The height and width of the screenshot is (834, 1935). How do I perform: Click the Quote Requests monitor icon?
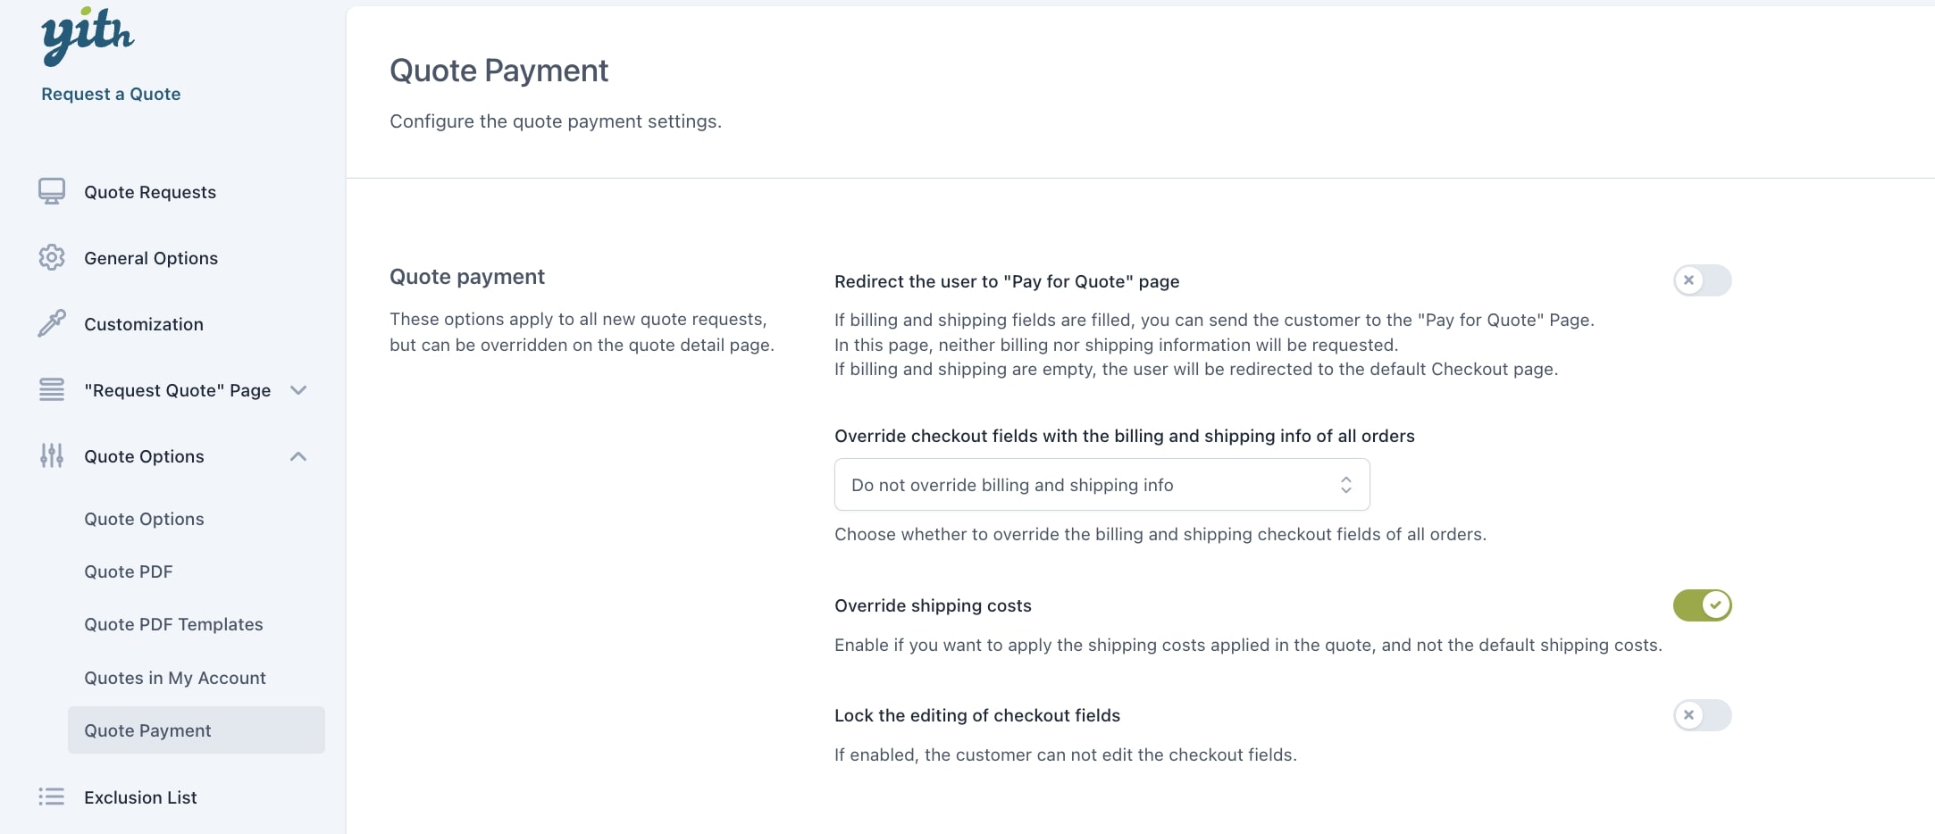[52, 192]
